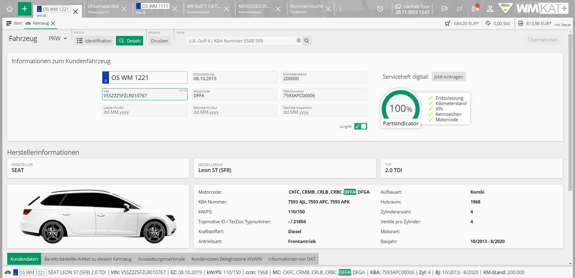Close the OS WM 1221 tab
The image size is (575, 278).
coord(76,12)
